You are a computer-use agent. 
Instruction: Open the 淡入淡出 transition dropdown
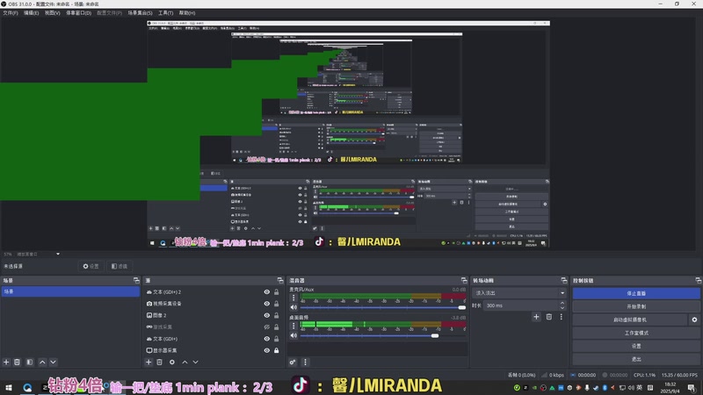click(x=519, y=293)
